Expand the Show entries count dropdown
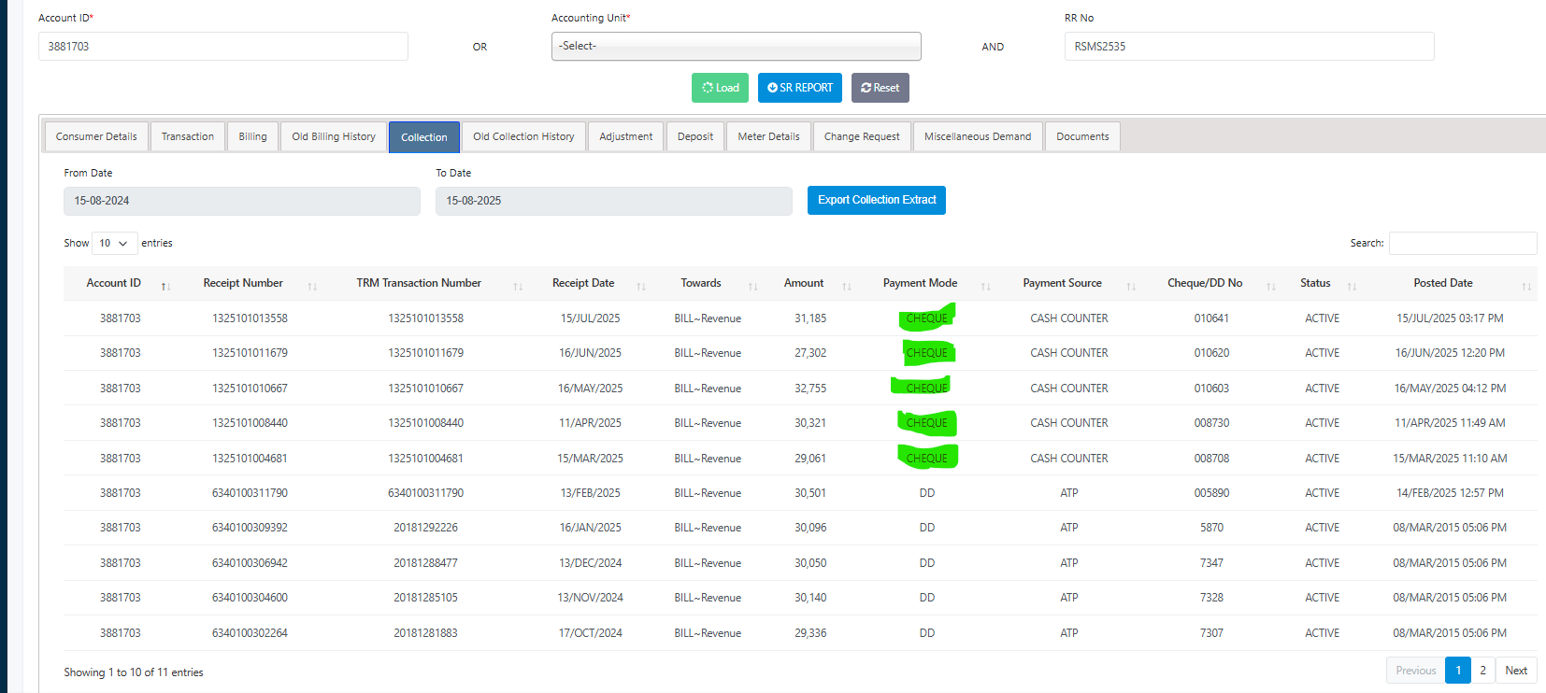The image size is (1546, 693). 114,244
